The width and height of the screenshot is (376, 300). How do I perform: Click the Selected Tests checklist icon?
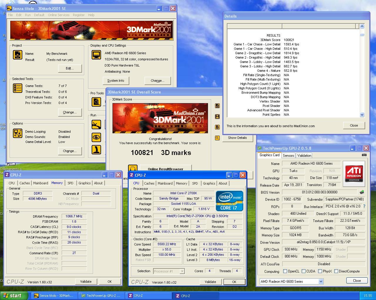18,88
